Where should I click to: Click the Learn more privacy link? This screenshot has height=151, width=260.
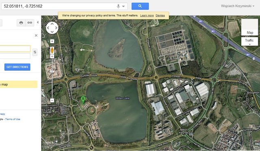pyautogui.click(x=147, y=15)
